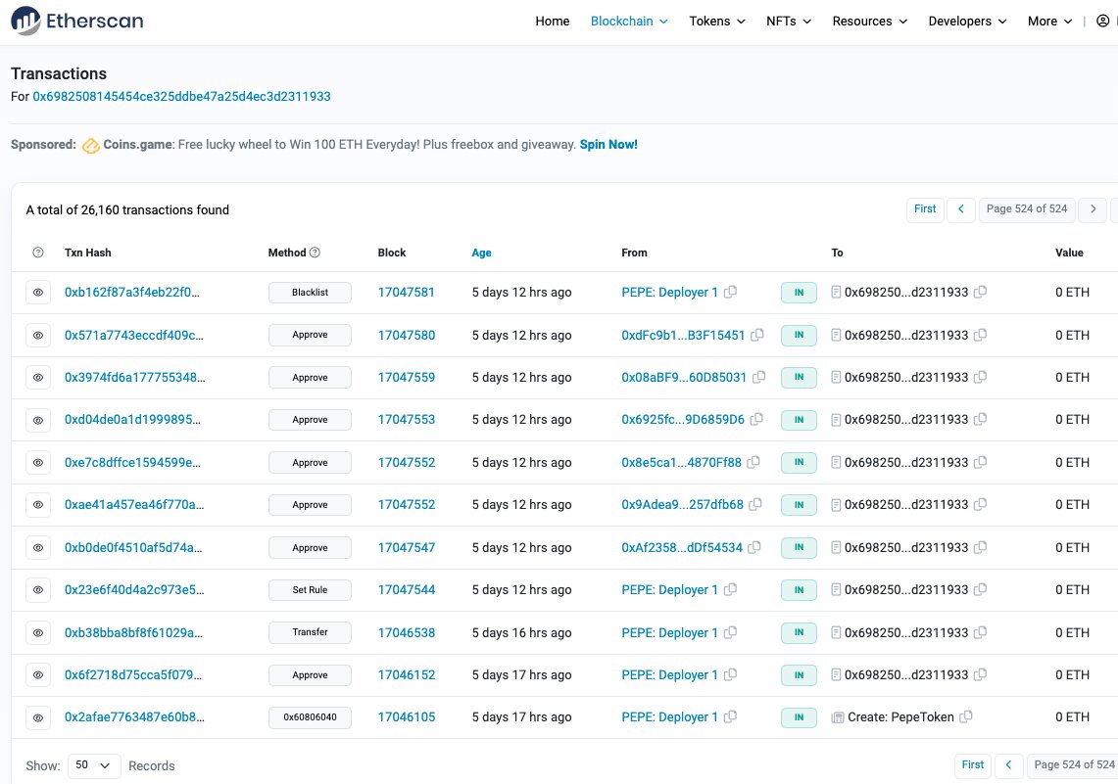This screenshot has height=784, width=1118.
Task: Copy the Create: PepeToken contract address
Action: (x=966, y=717)
